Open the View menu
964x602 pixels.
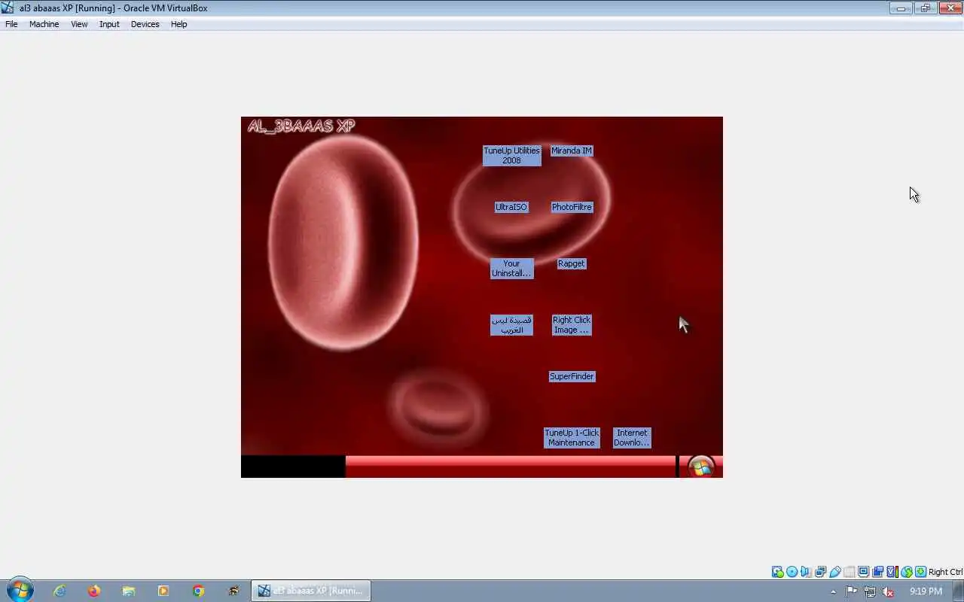(79, 24)
